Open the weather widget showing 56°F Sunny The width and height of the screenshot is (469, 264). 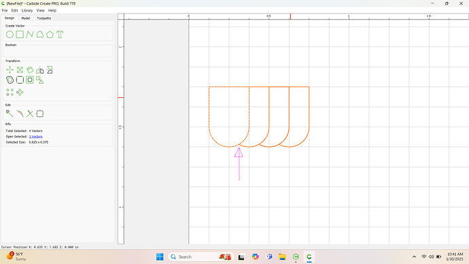pyautogui.click(x=16, y=257)
